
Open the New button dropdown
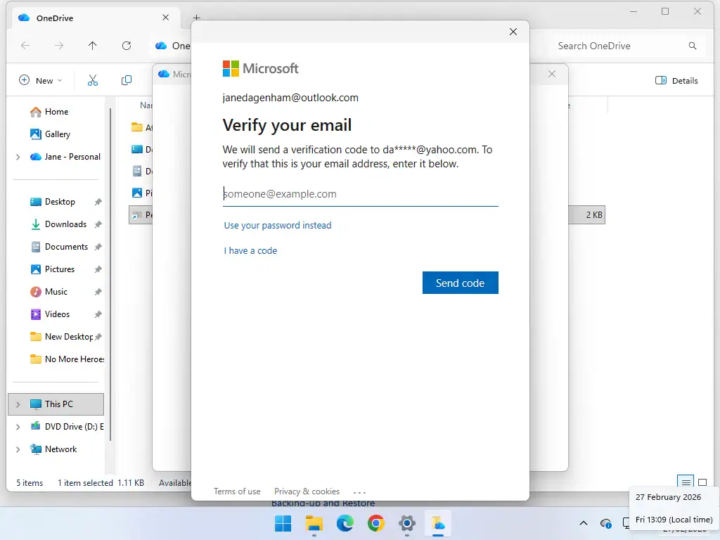pyautogui.click(x=40, y=80)
